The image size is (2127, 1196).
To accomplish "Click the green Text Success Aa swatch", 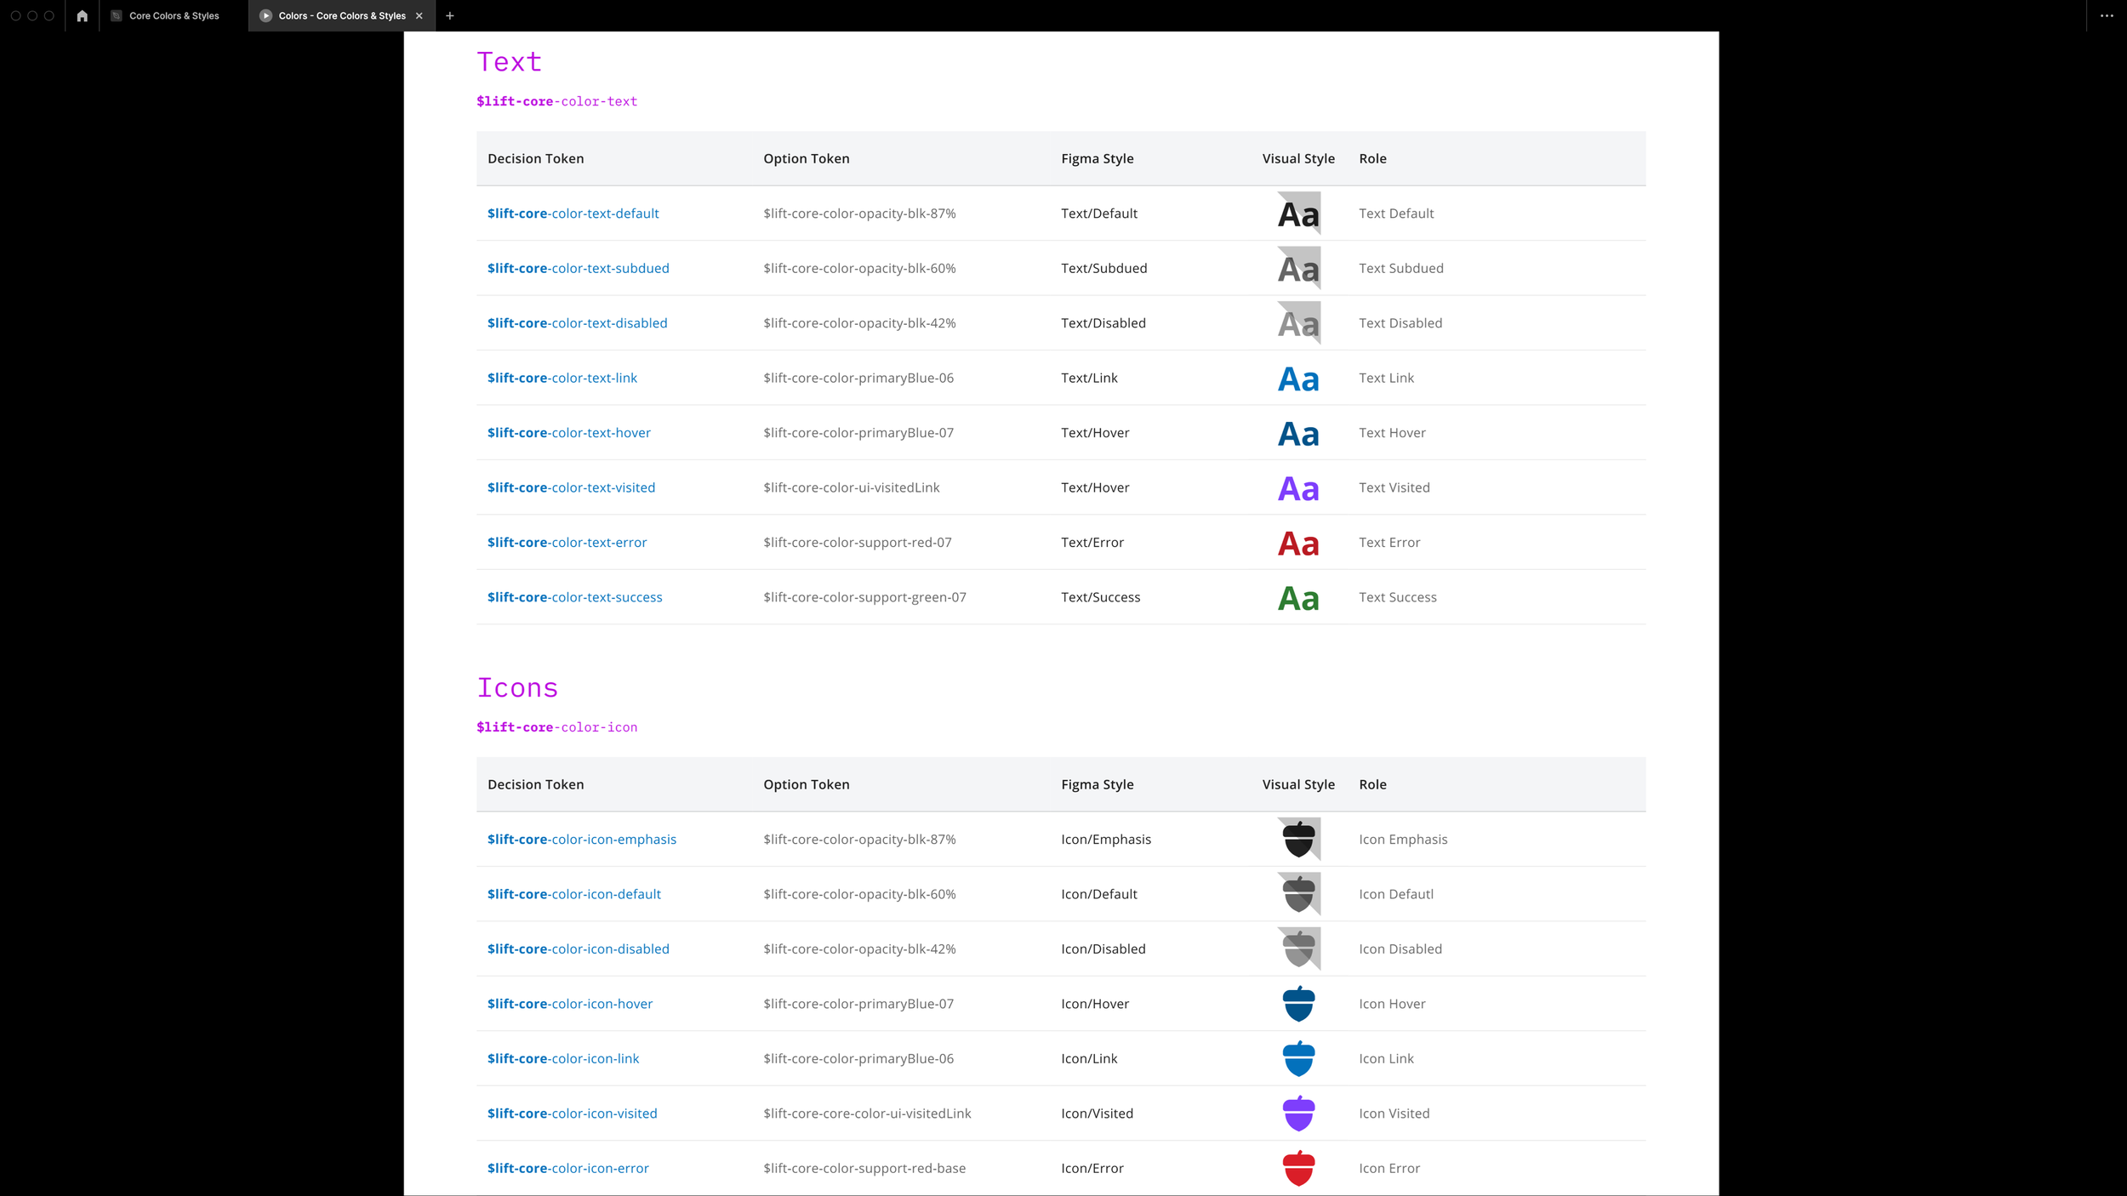I will pos(1298,597).
